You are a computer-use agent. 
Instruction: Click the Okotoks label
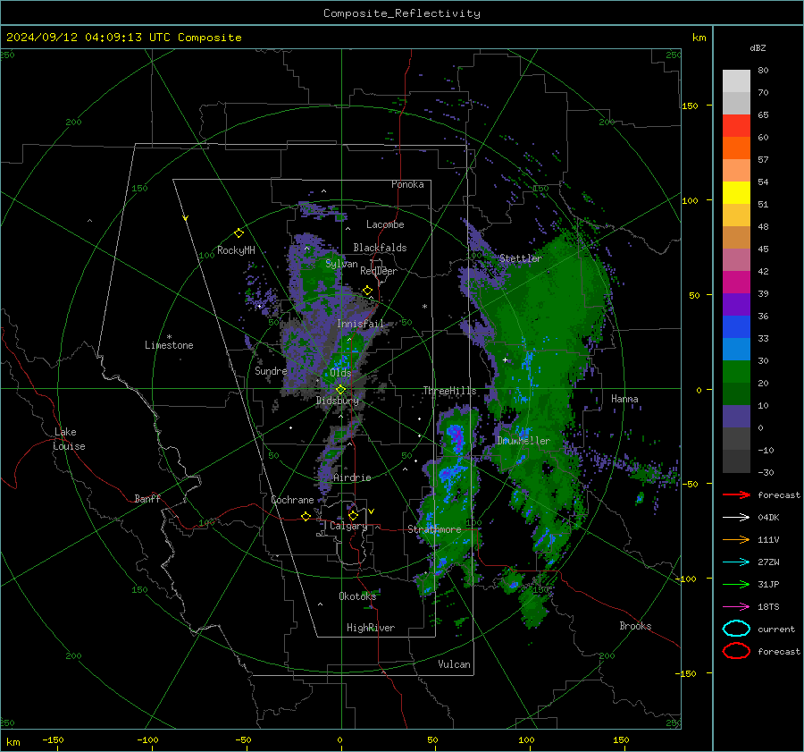[357, 596]
